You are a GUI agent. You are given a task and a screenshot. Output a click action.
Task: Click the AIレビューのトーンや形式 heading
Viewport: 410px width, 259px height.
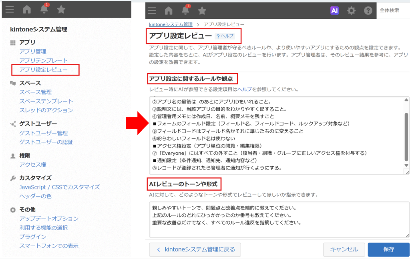183,184
